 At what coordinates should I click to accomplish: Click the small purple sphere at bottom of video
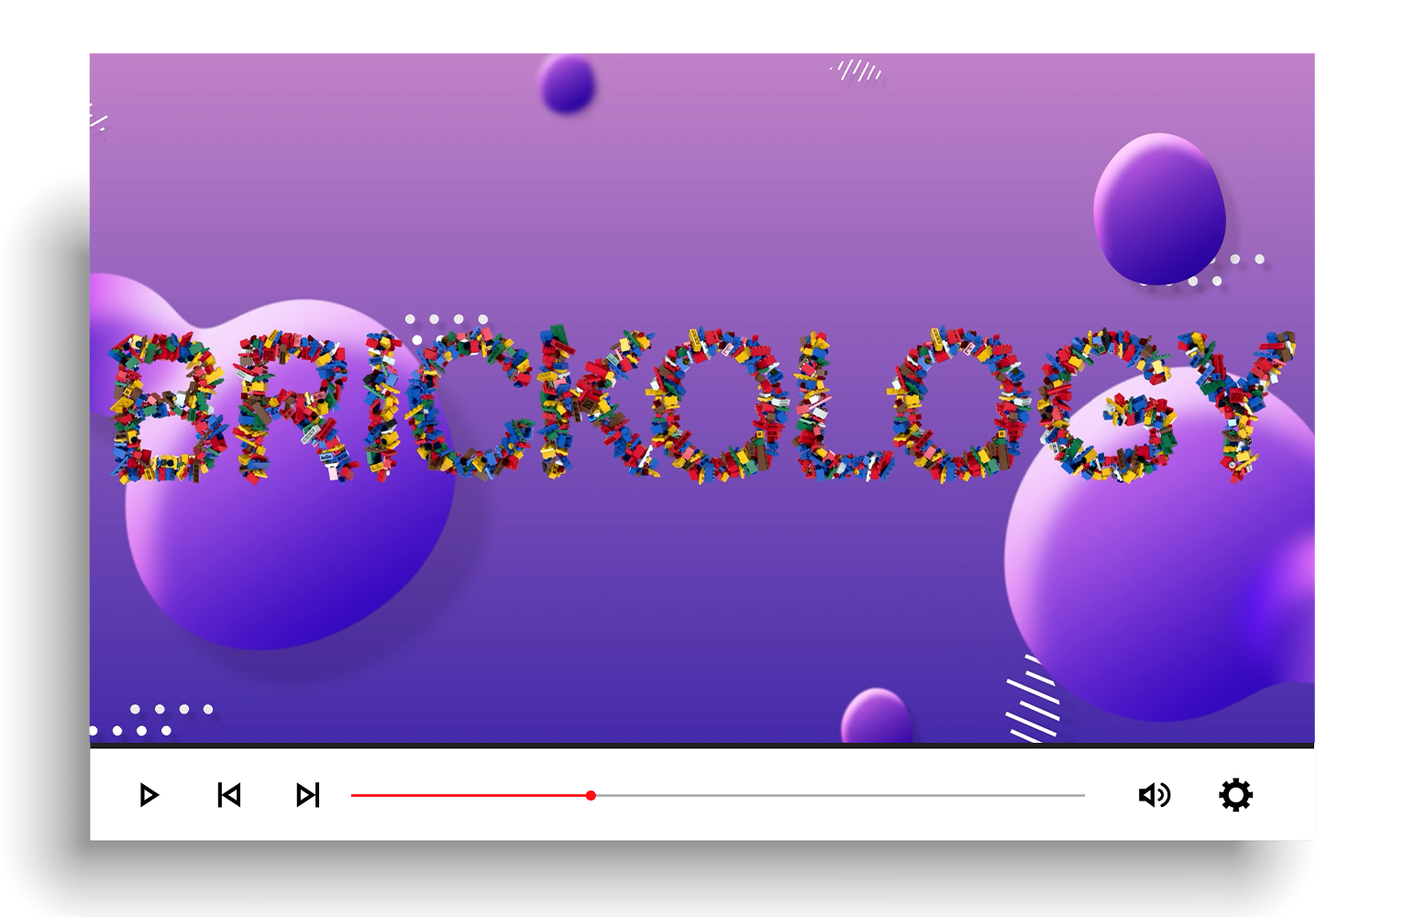pyautogui.click(x=876, y=717)
